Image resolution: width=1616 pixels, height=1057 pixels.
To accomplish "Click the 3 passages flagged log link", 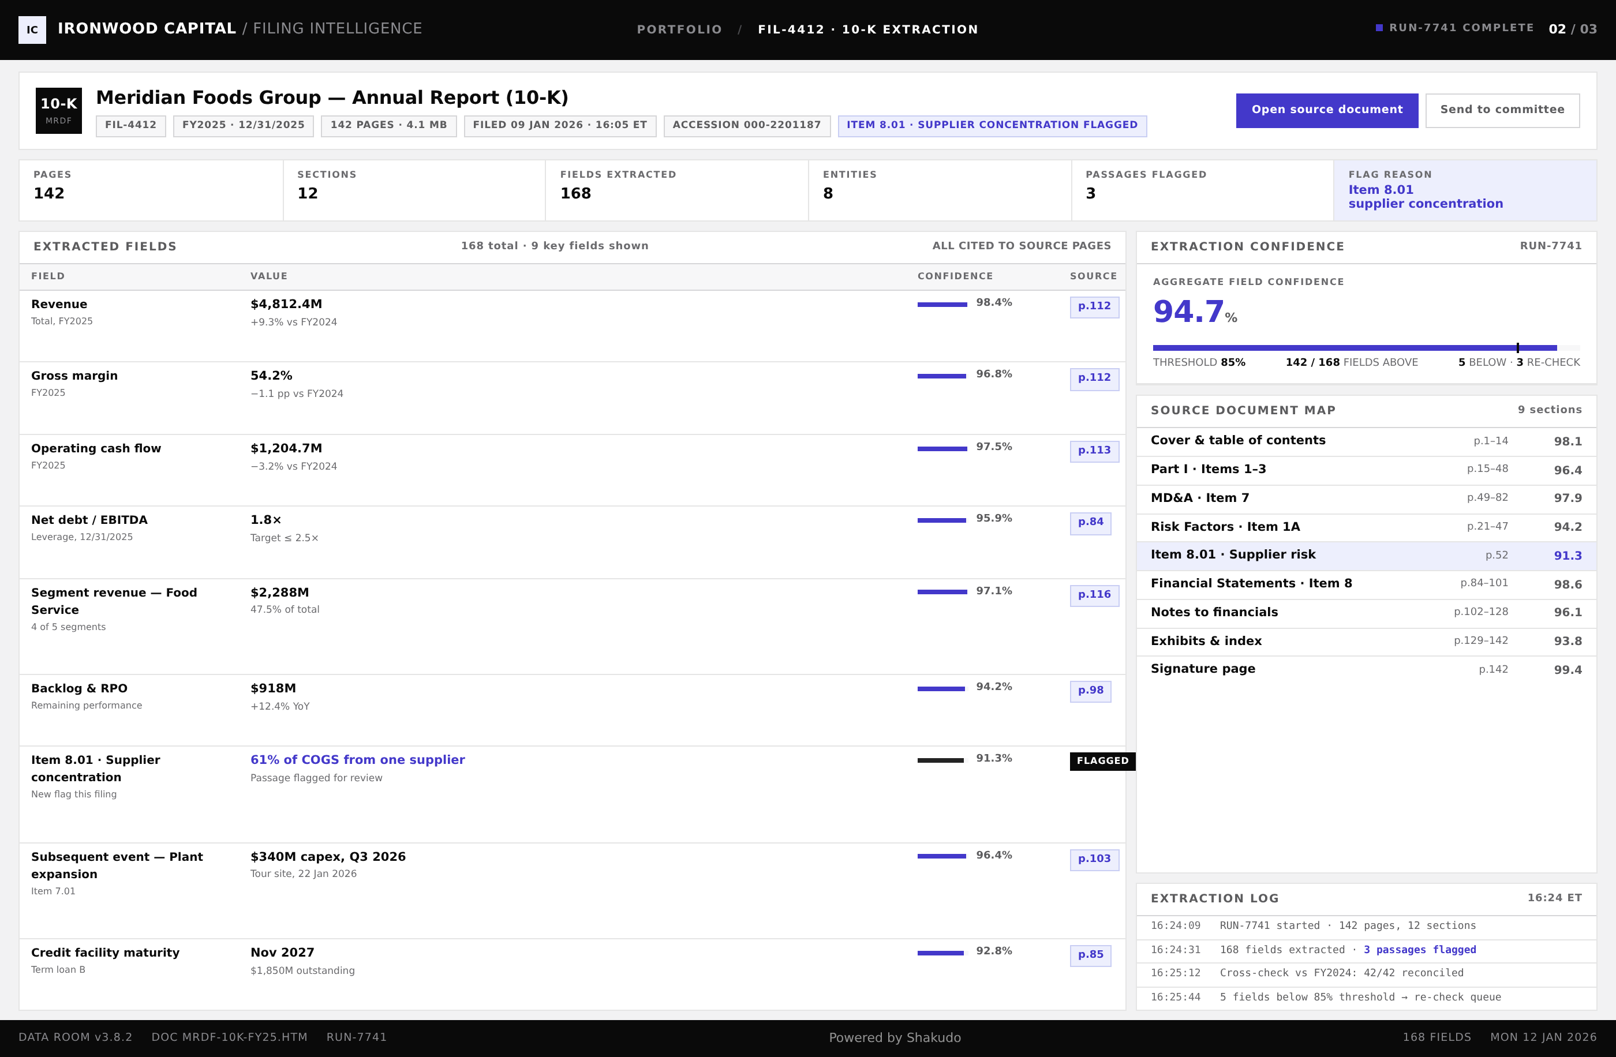I will pyautogui.click(x=1420, y=950).
